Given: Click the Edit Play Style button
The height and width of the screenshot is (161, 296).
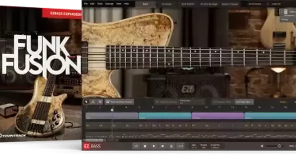Looking at the screenshot, I should (244, 102).
